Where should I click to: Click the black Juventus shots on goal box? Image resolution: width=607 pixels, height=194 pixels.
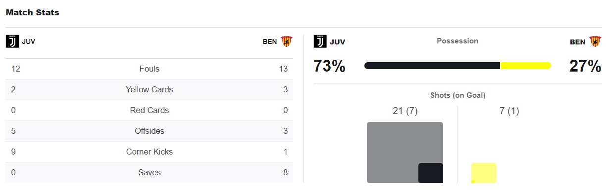[x=431, y=173]
